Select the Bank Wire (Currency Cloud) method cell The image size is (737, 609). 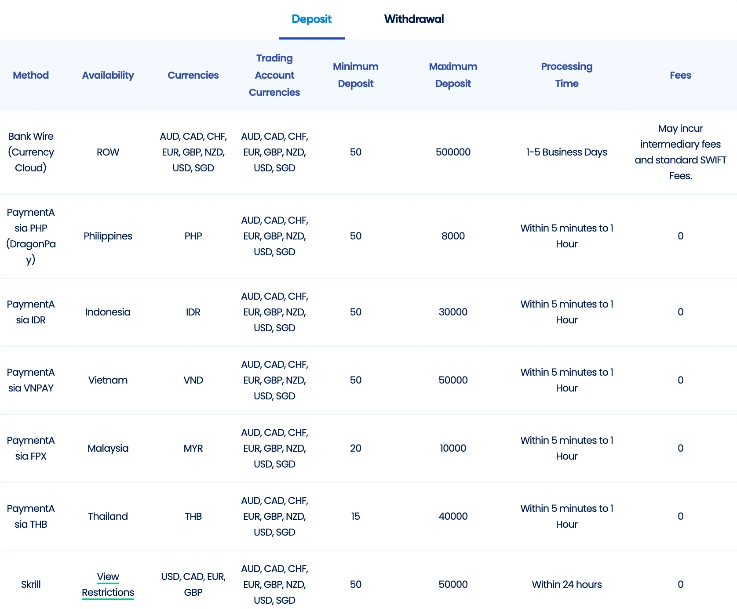[x=31, y=152]
